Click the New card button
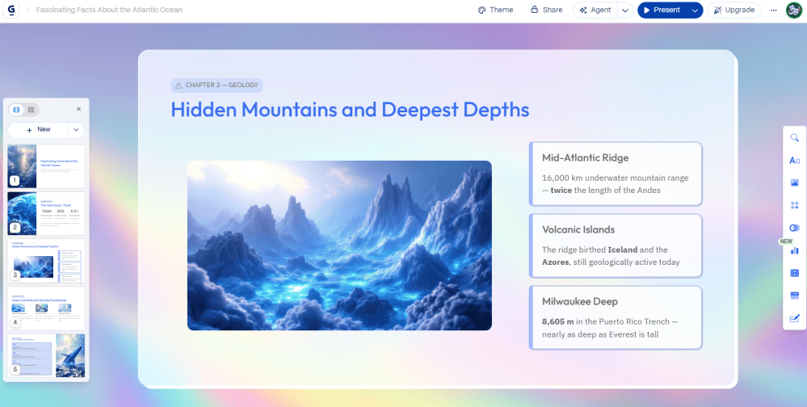This screenshot has height=407, width=807. (38, 129)
